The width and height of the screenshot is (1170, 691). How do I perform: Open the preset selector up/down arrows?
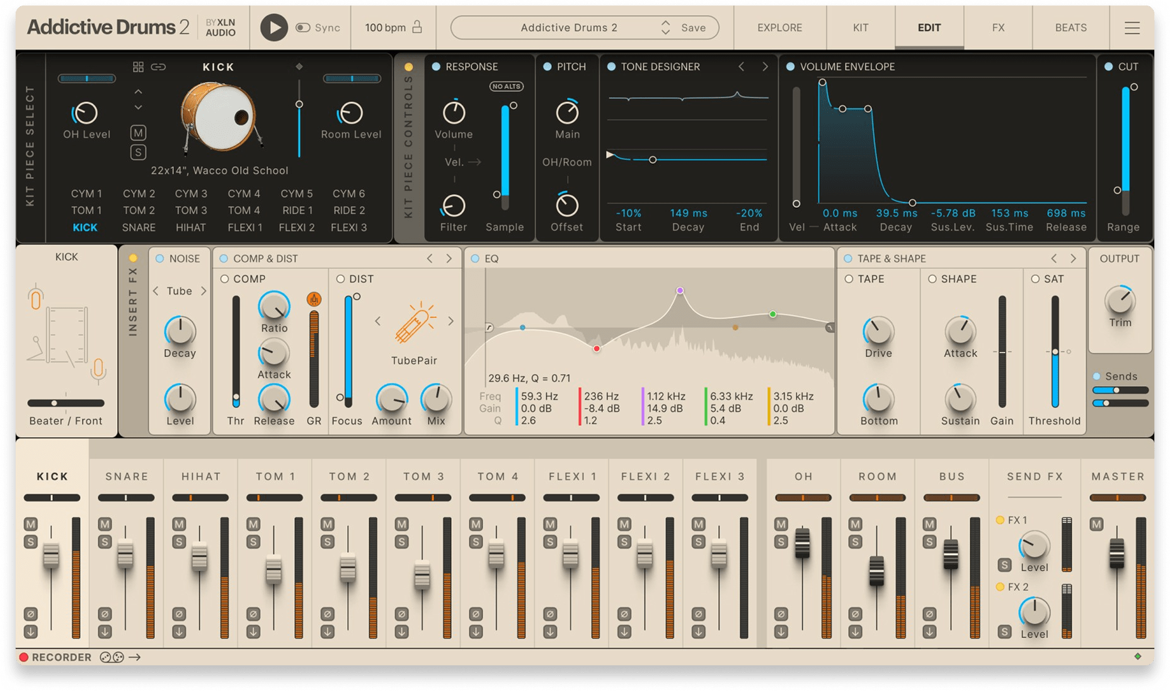coord(665,28)
